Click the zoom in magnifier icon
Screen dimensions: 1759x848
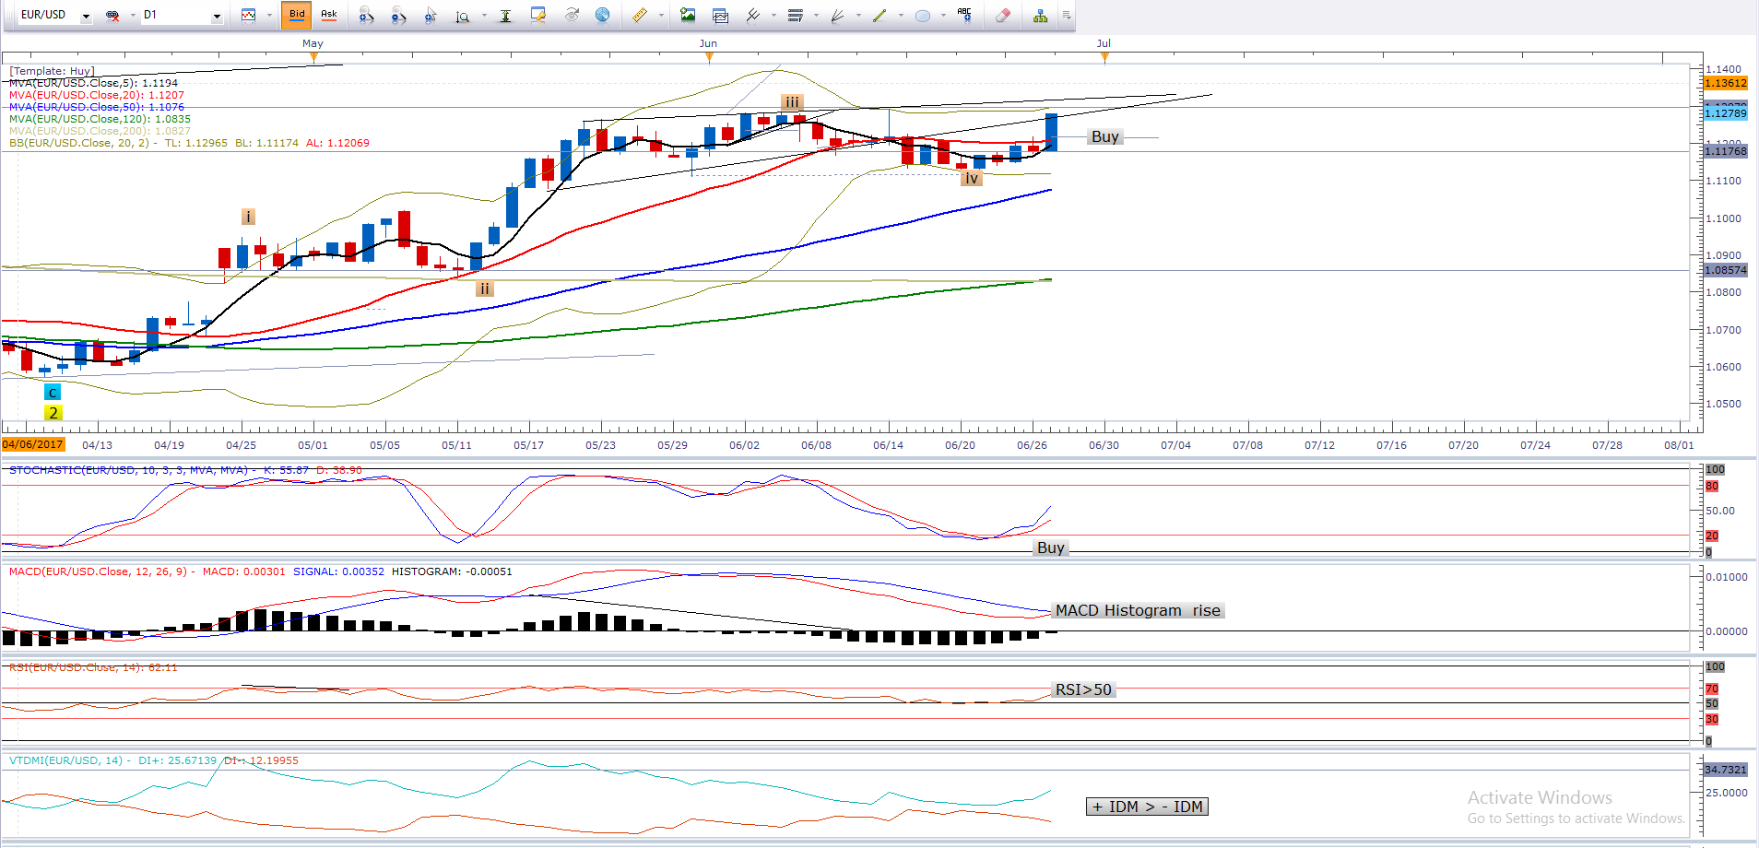coord(366,15)
